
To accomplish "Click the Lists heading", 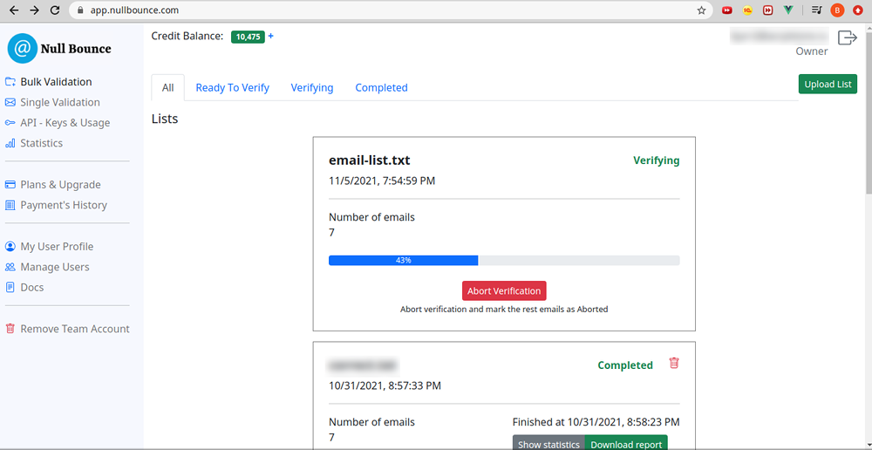I will tap(165, 119).
